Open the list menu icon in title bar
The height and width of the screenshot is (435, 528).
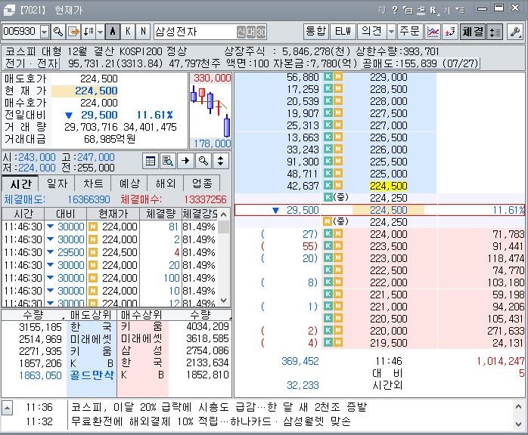[460, 10]
